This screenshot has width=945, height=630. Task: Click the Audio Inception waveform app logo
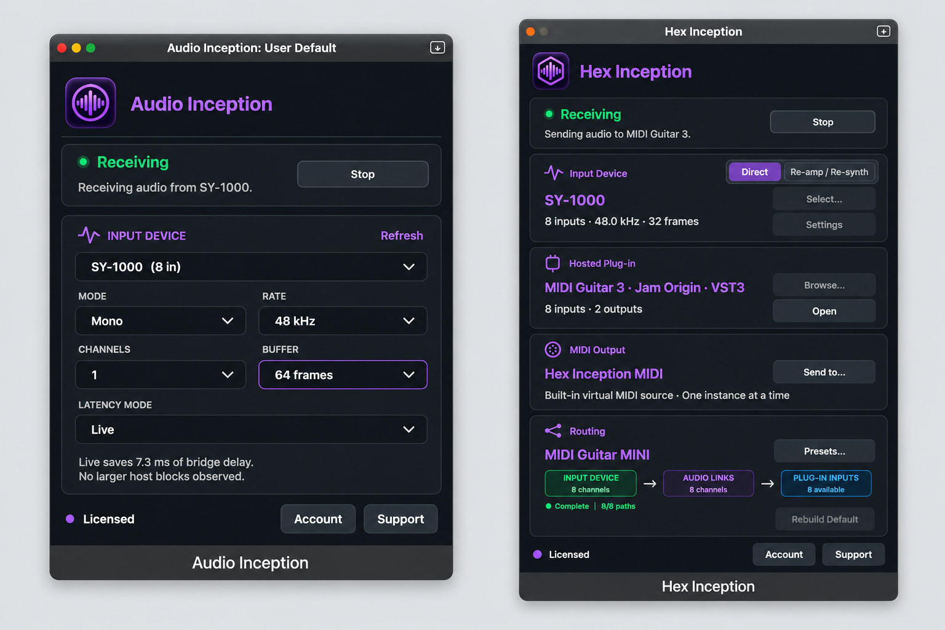90,103
